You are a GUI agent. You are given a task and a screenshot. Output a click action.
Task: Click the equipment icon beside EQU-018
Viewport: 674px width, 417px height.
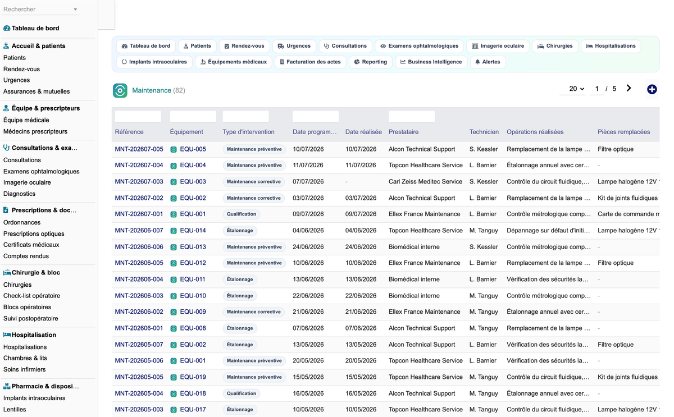[174, 393]
